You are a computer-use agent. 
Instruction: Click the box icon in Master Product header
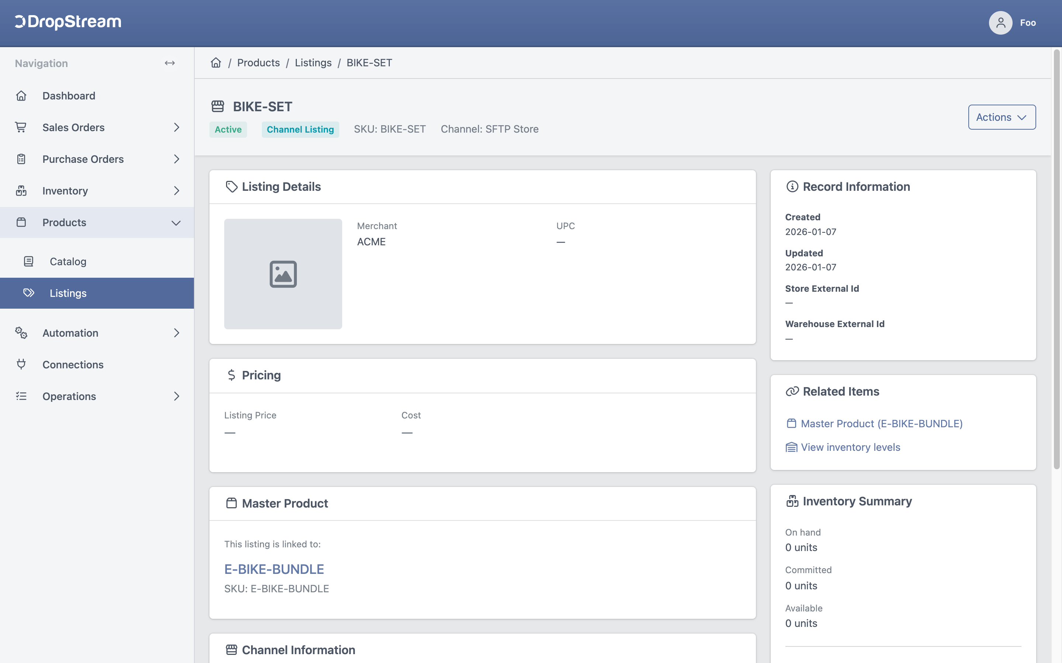tap(231, 503)
